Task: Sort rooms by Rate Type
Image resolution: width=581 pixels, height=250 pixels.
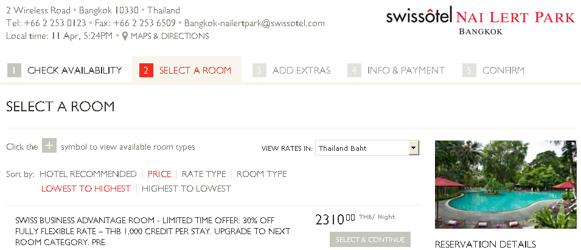Action: tap(204, 174)
